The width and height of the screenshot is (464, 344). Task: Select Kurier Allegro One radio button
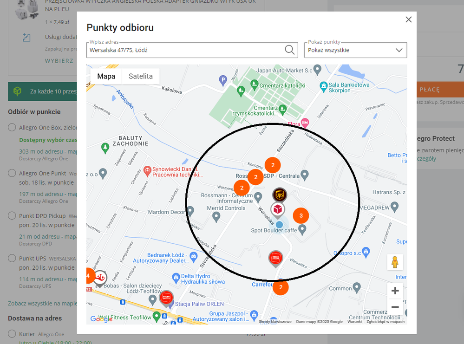(x=12, y=334)
